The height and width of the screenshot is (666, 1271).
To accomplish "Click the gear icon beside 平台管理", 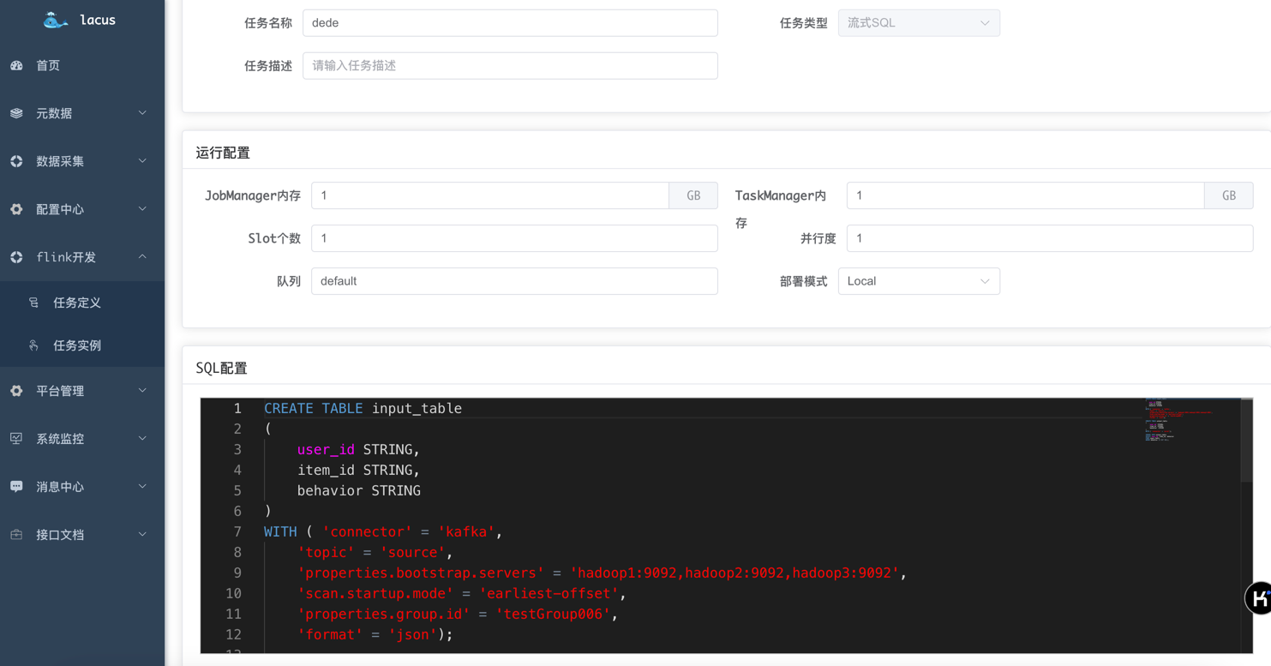I will pyautogui.click(x=17, y=391).
